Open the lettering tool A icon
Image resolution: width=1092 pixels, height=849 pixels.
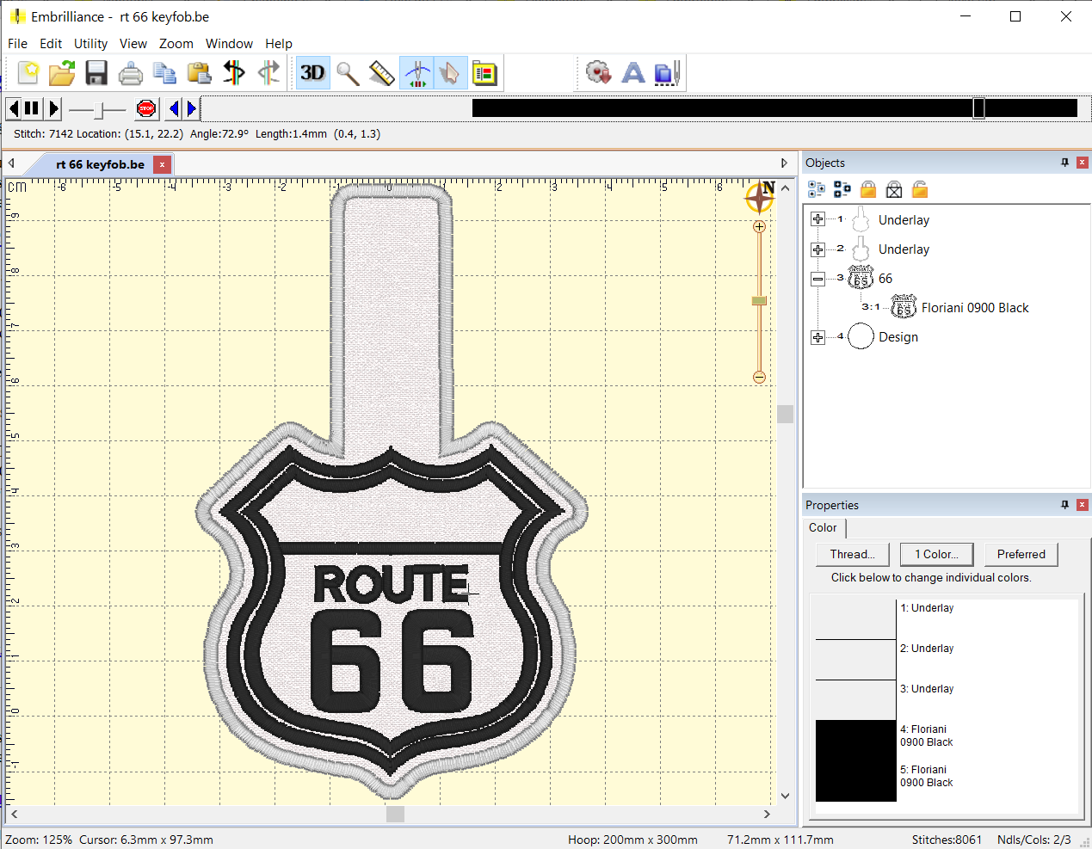[633, 73]
